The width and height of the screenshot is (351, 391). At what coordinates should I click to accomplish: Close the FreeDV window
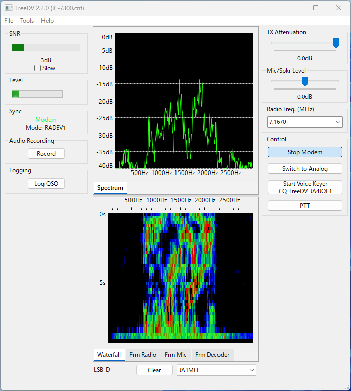[339, 8]
